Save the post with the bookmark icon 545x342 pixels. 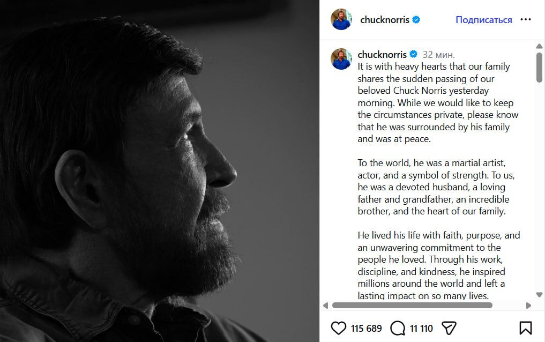525,328
